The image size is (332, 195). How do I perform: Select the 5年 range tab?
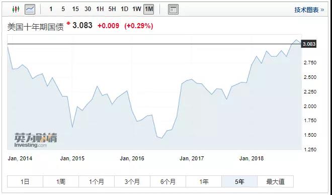(x=239, y=181)
